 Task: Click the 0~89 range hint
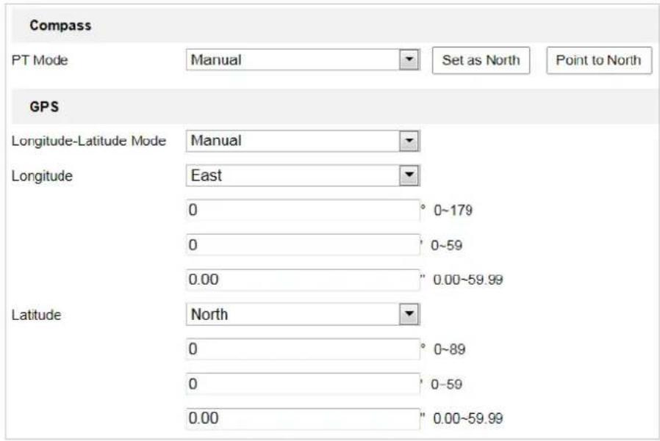450,349
